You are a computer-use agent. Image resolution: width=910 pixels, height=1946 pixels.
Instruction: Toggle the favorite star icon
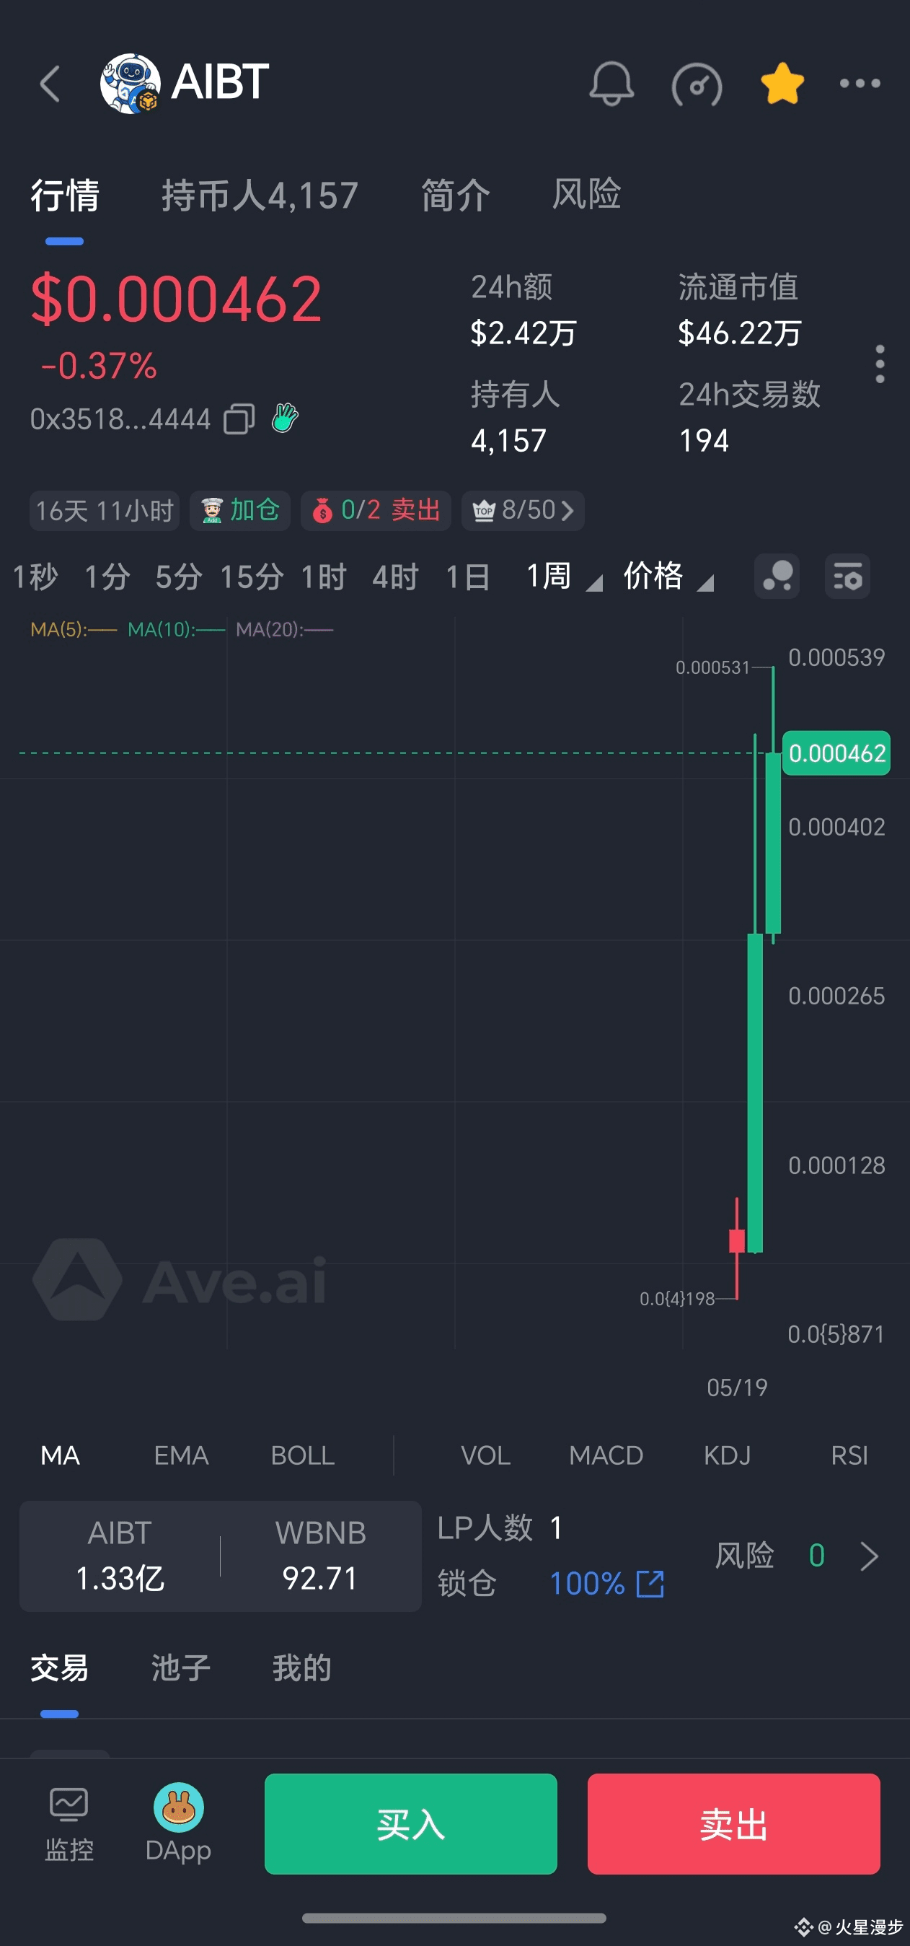pyautogui.click(x=782, y=83)
